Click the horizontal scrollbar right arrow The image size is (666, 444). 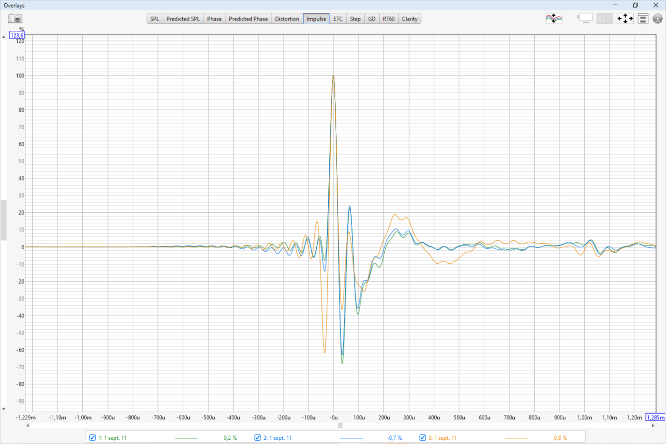[653, 425]
